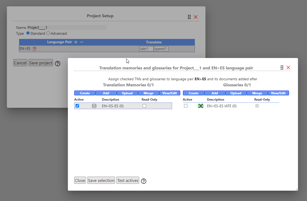
Task: Click View/Edit under Glossaries
Action: pyautogui.click(x=278, y=93)
